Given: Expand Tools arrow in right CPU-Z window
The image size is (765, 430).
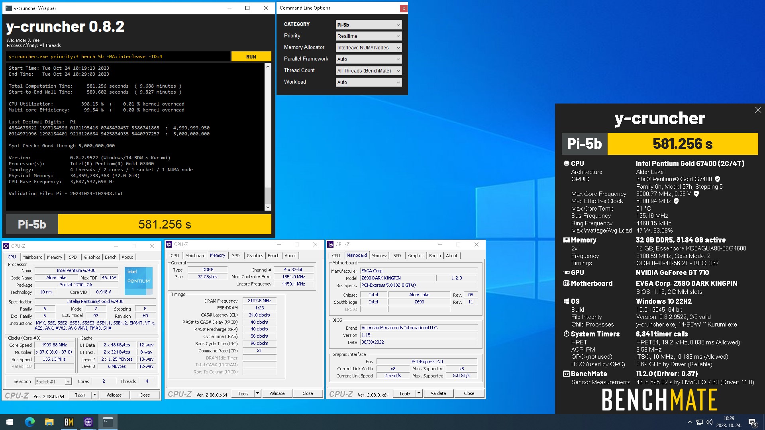Looking at the screenshot, I should tap(419, 393).
